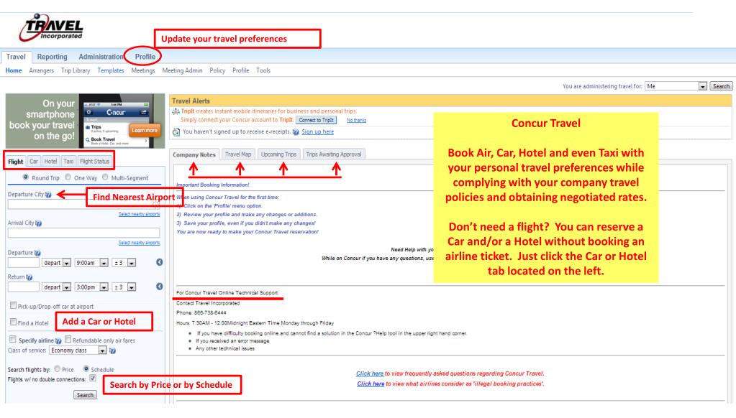The image size is (736, 418).
Task: View the Upcoming Trips tab
Action: coord(279,154)
